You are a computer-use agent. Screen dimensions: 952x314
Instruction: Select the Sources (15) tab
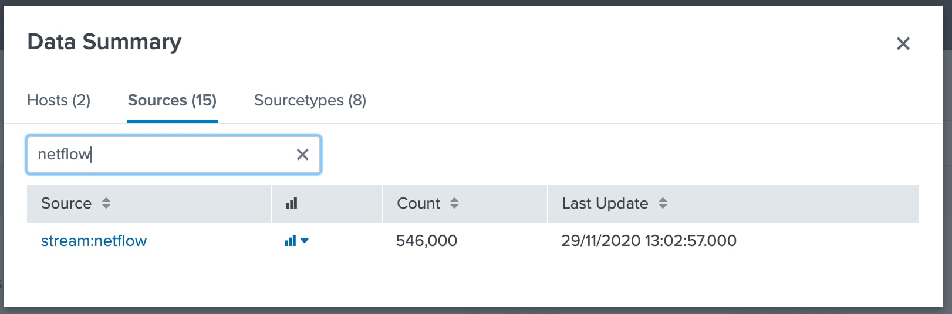click(x=172, y=101)
